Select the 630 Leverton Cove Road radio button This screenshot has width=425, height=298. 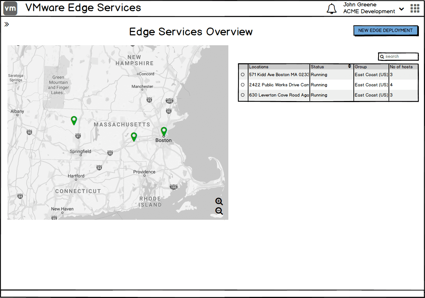243,95
